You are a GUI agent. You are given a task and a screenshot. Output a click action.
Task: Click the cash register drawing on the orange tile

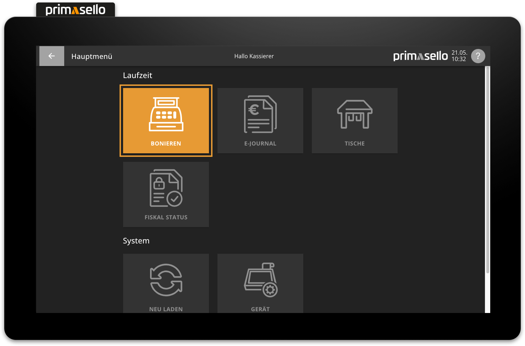coord(166,114)
